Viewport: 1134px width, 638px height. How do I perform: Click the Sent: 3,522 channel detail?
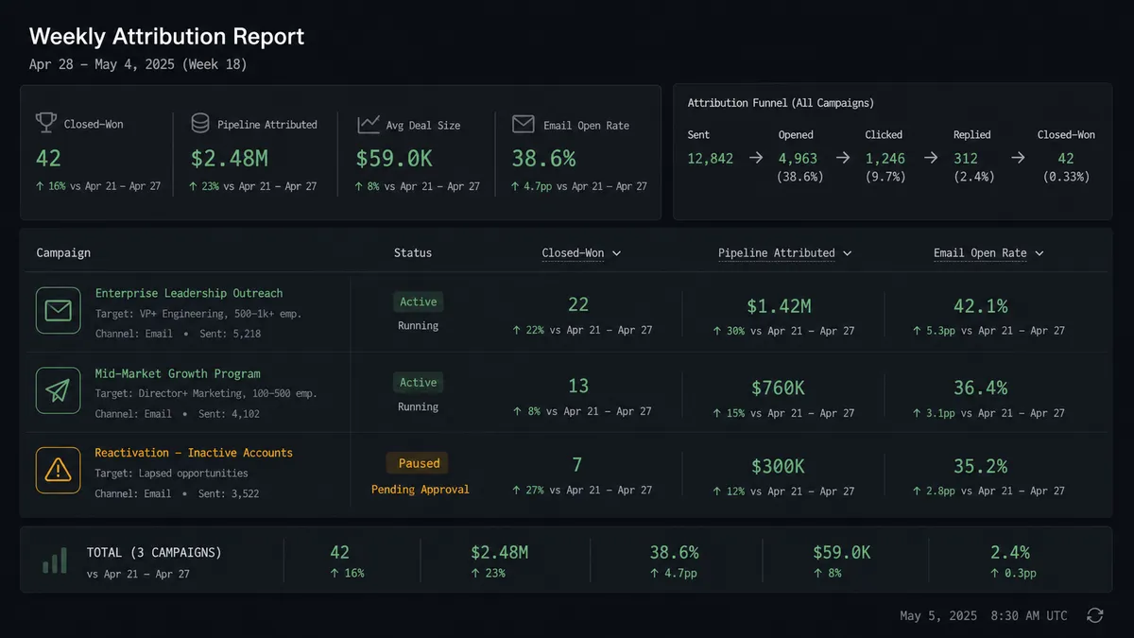[230, 493]
